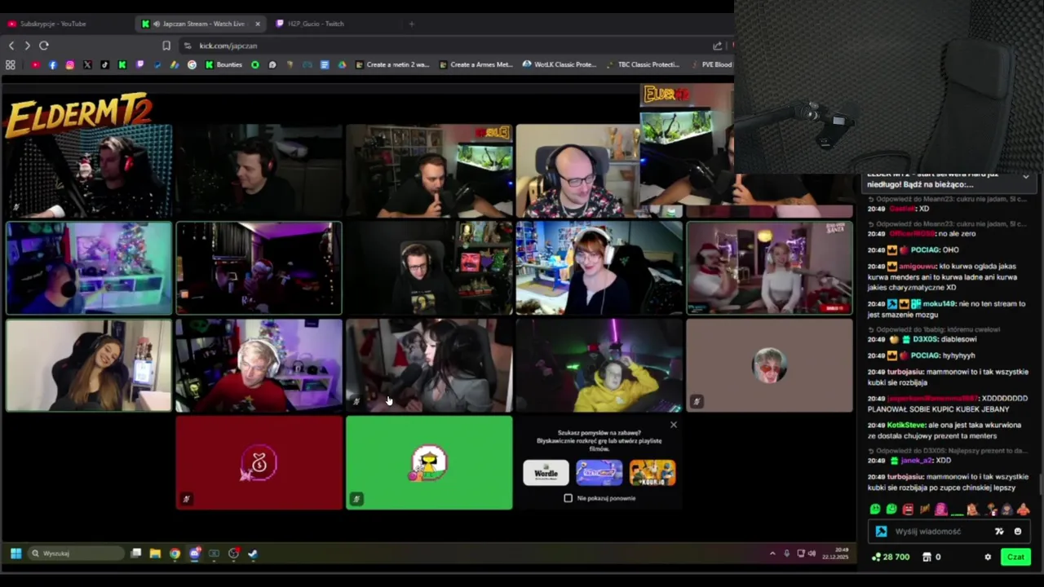Viewport: 1044px width, 587px height.
Task: Select the beige avatar participant tile
Action: 769,365
